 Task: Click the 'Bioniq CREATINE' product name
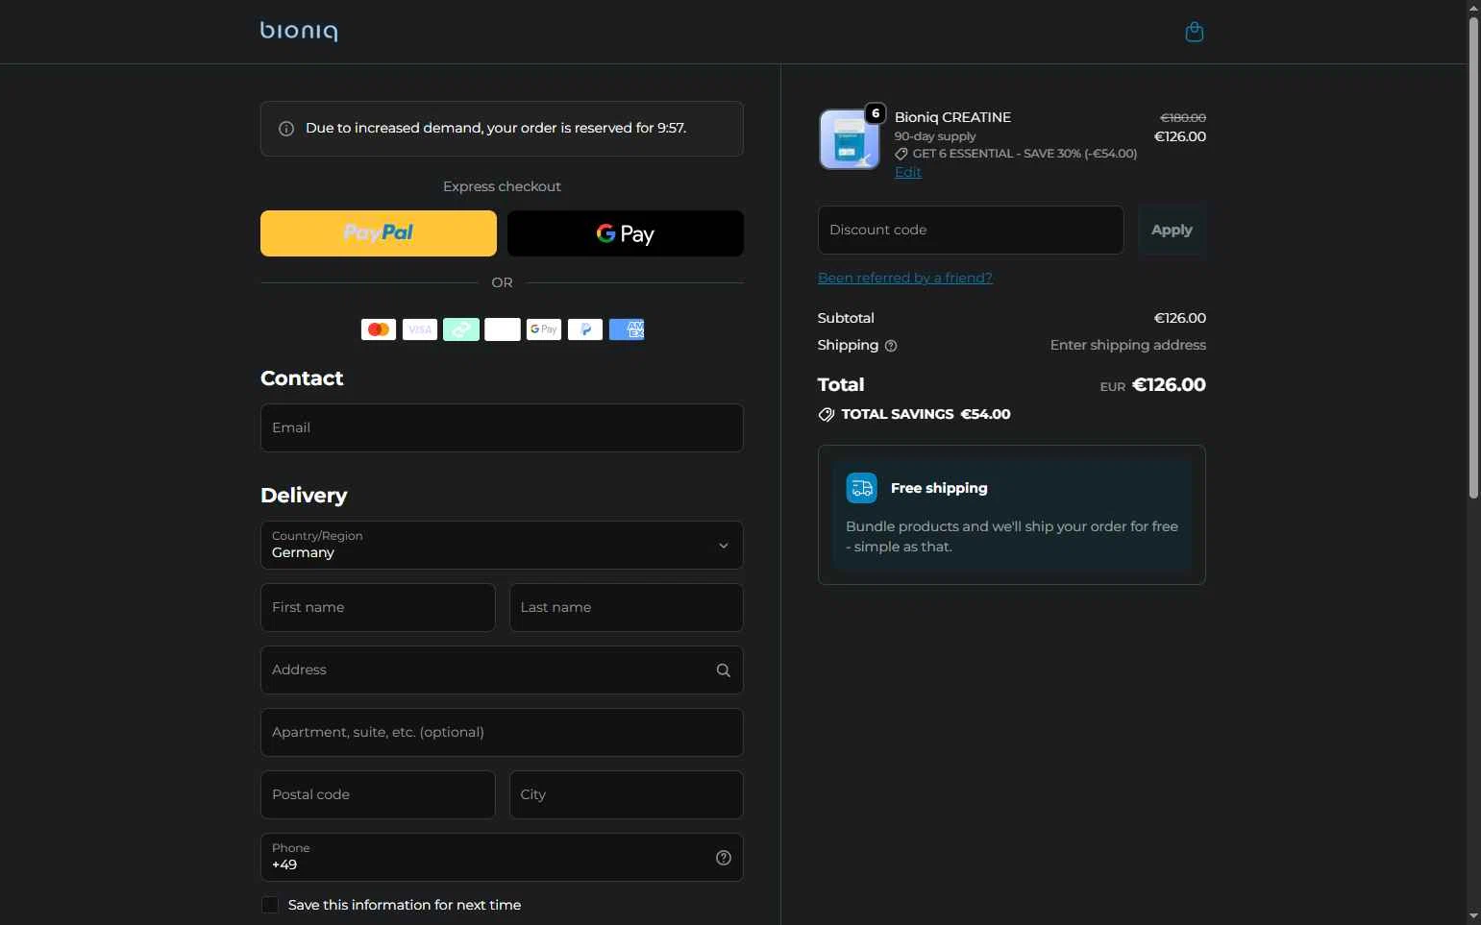click(x=952, y=117)
